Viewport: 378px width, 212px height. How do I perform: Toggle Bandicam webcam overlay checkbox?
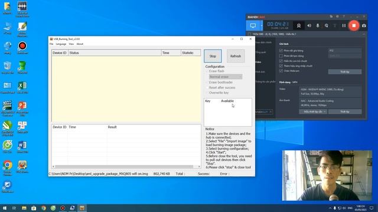(x=281, y=71)
